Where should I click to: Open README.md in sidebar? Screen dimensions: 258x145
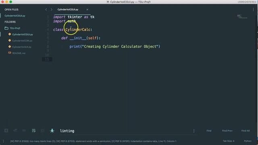19,53
